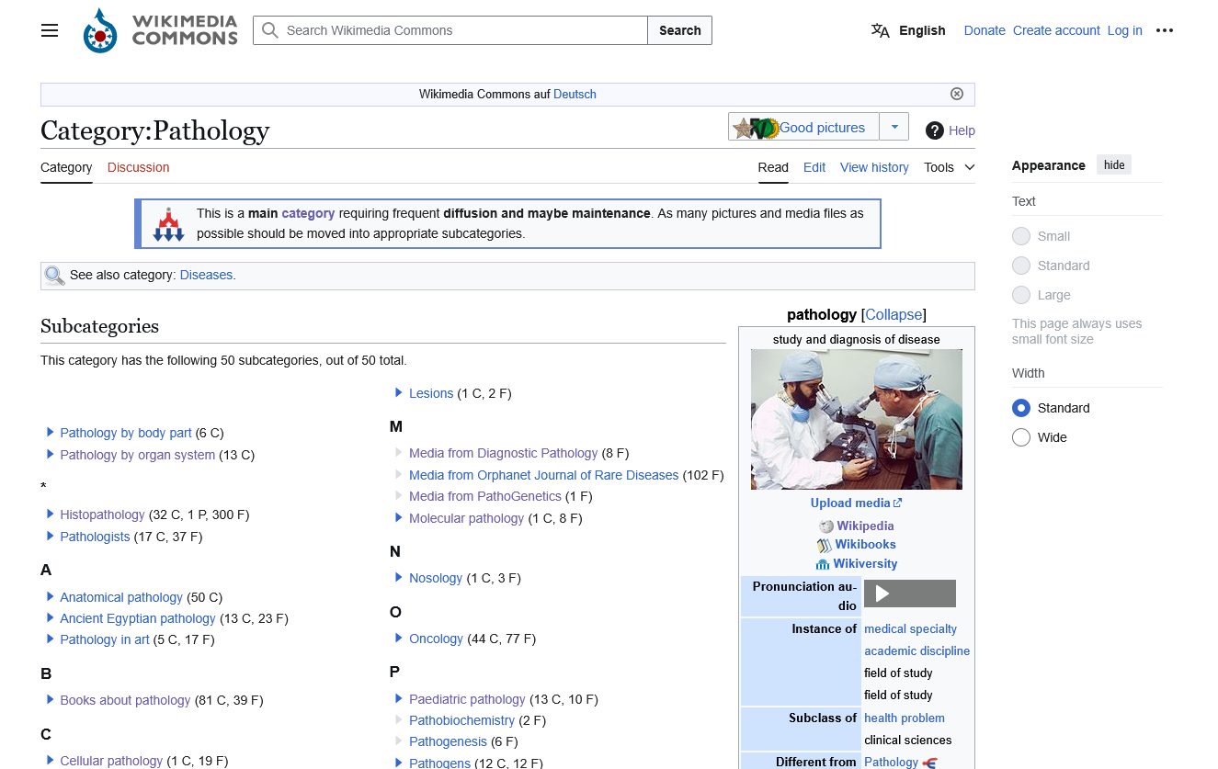Click the Wikibooks icon link

(825, 545)
